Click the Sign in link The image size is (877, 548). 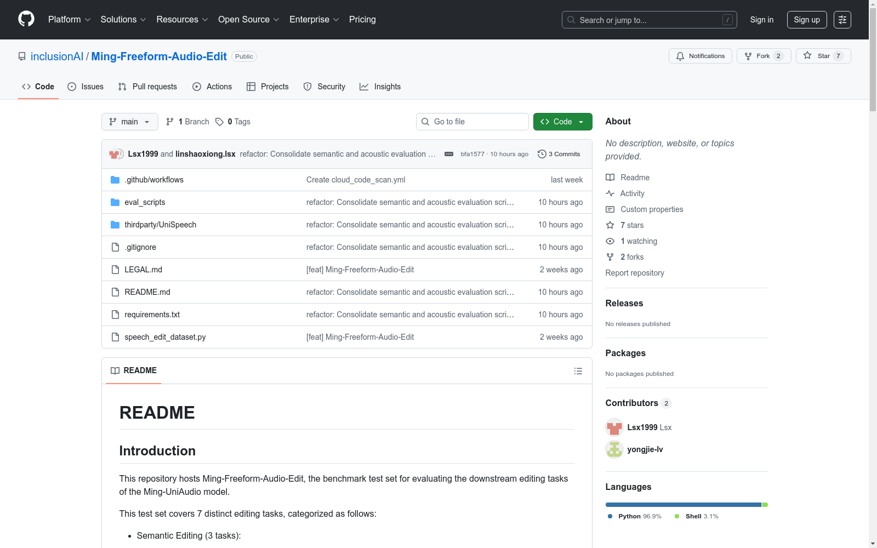[x=762, y=20]
